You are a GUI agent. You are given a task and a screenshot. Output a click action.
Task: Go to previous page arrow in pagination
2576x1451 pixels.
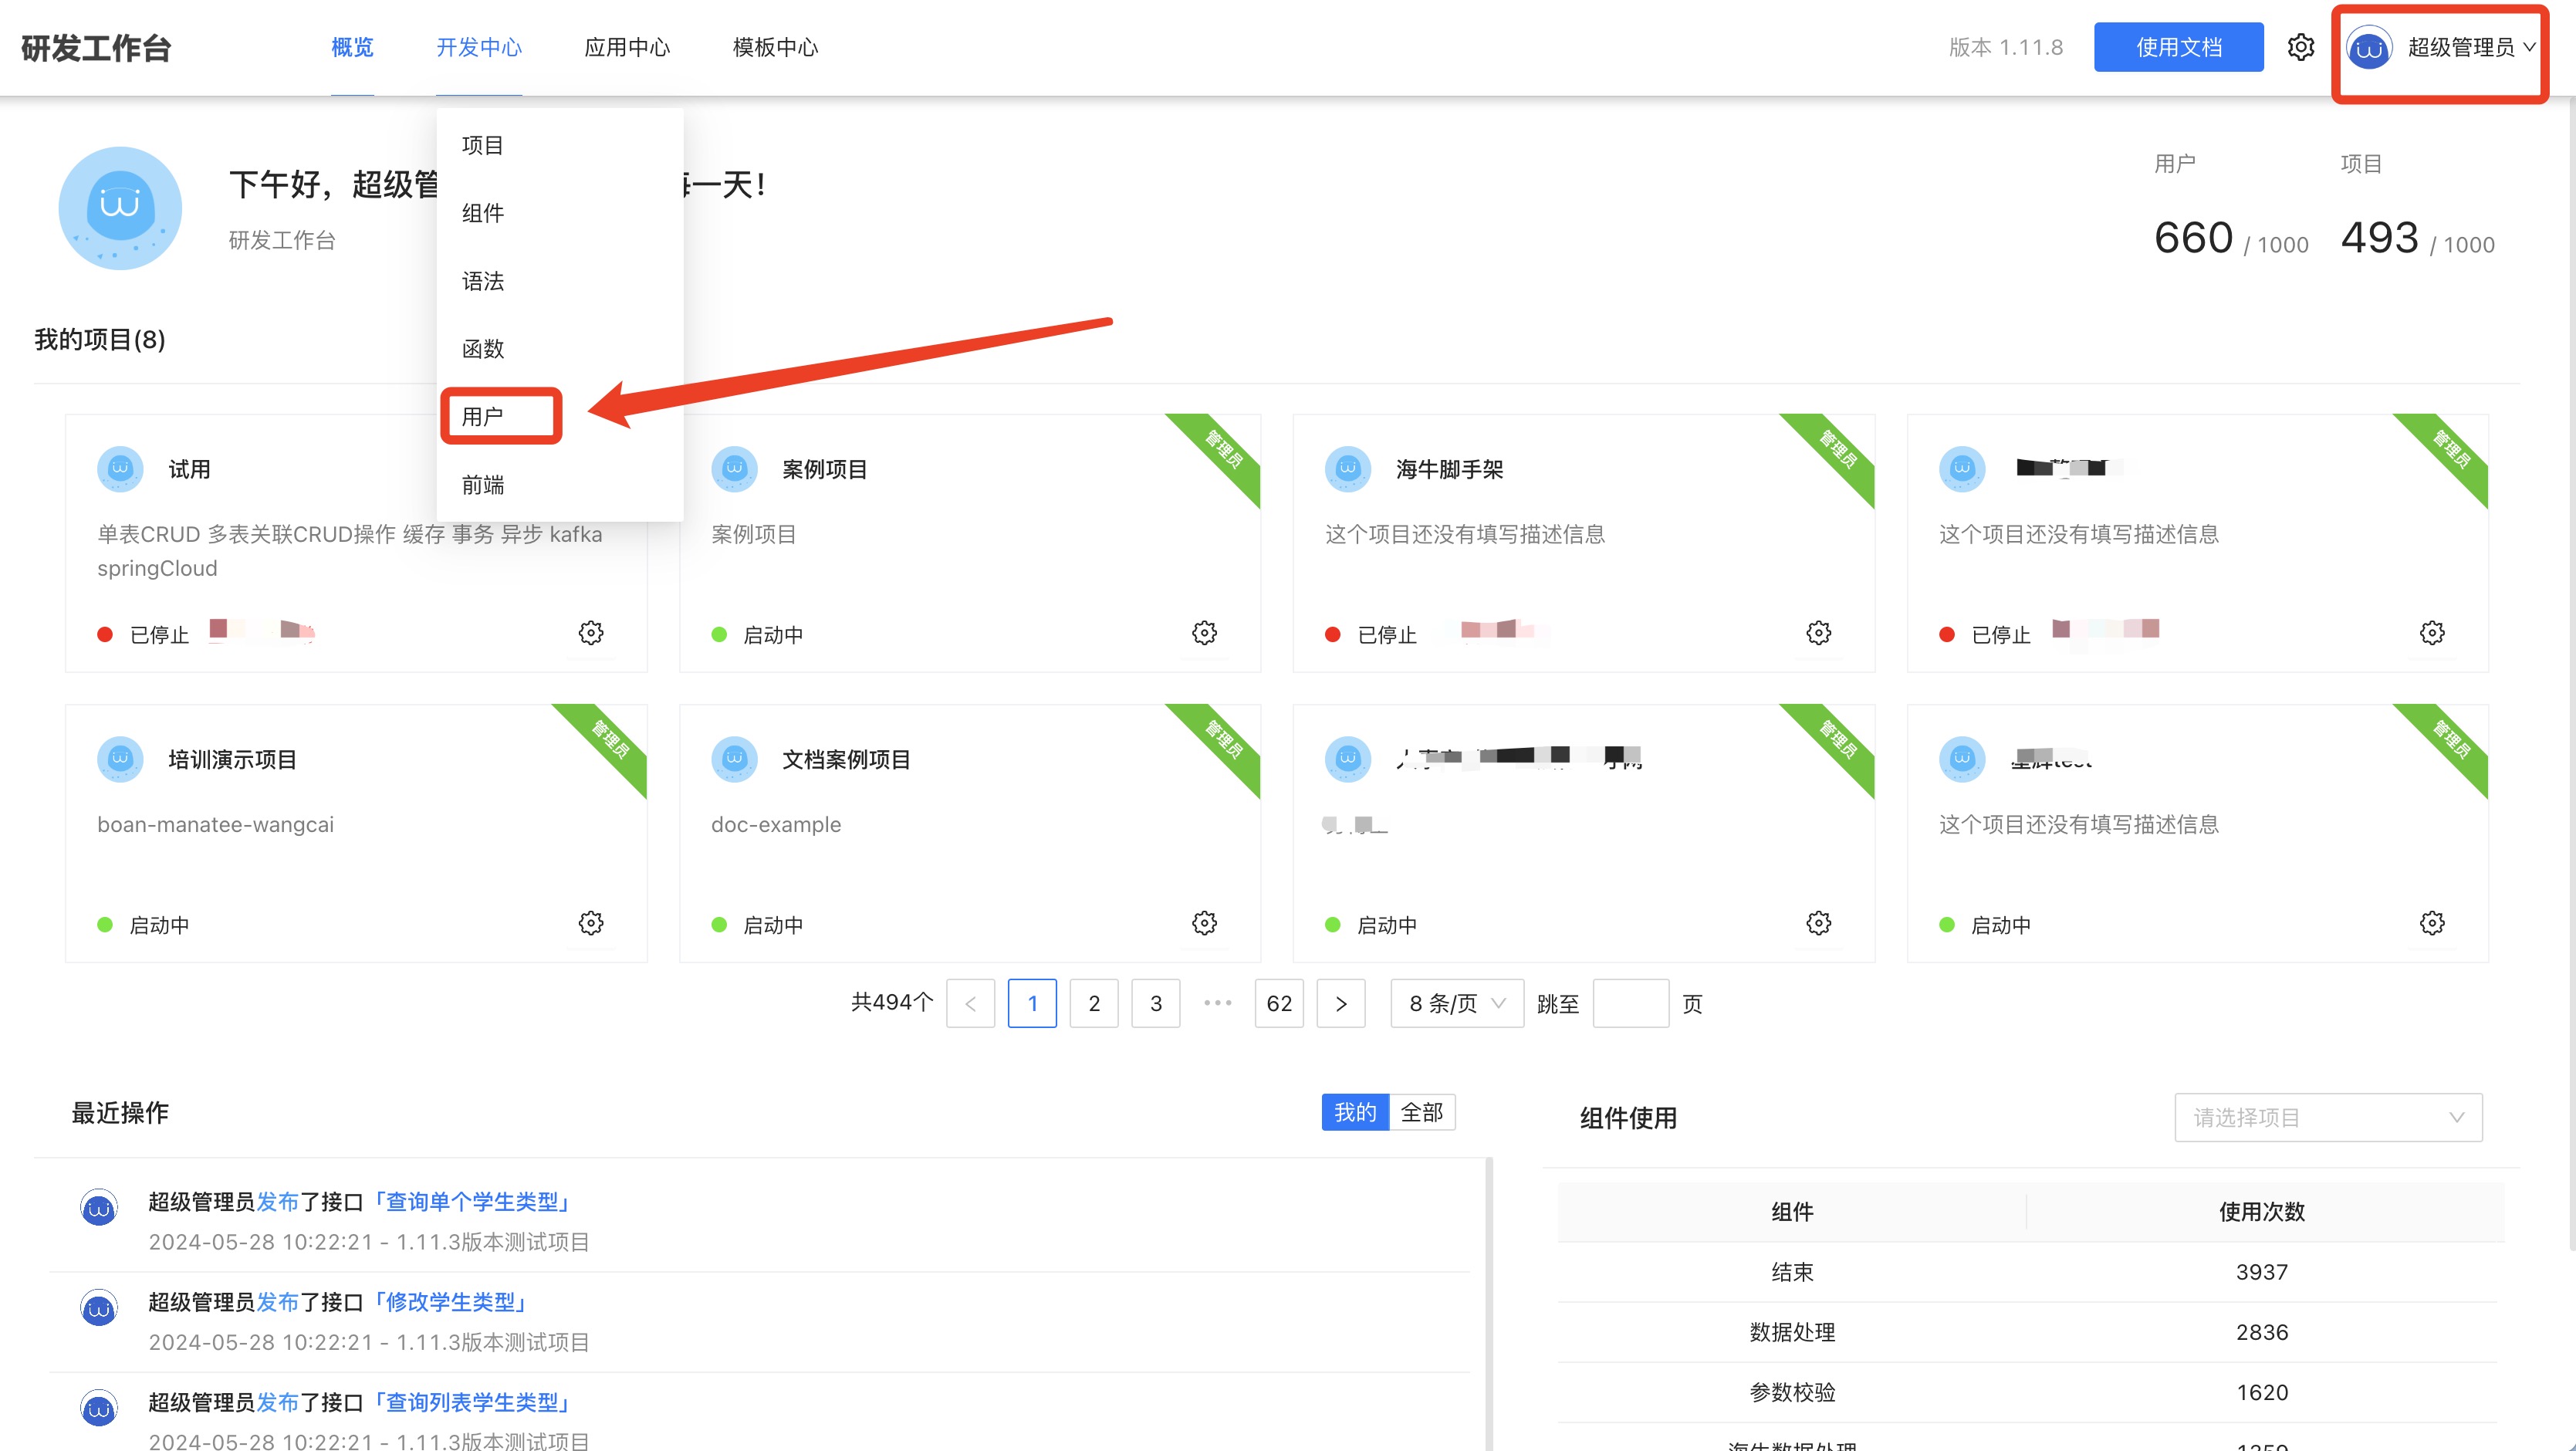pyautogui.click(x=970, y=1003)
